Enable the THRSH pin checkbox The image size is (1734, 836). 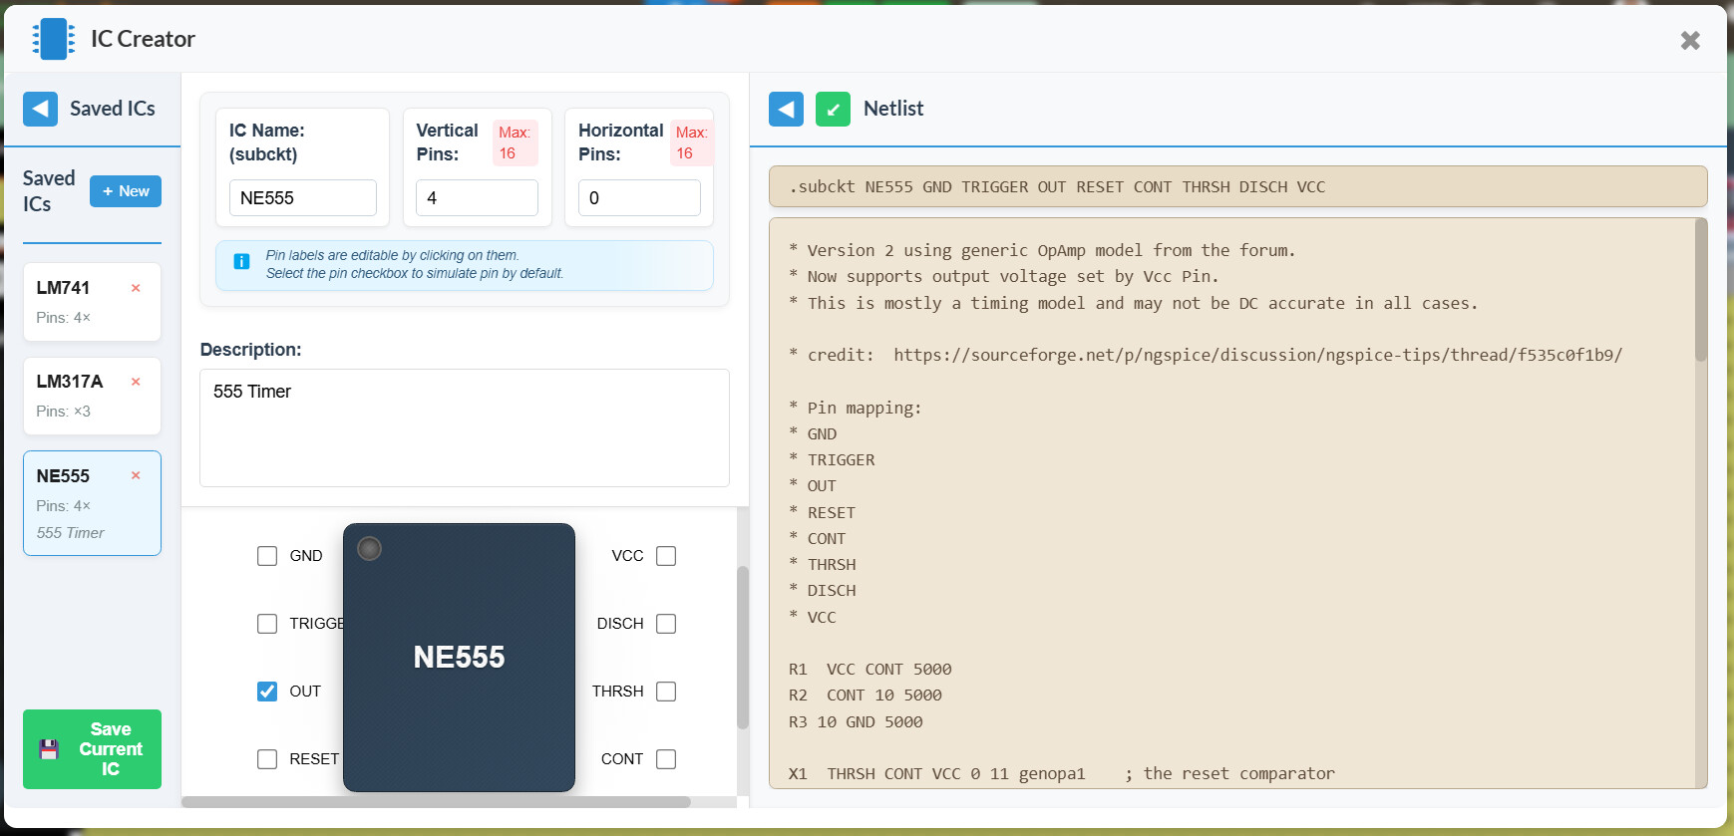coord(666,692)
